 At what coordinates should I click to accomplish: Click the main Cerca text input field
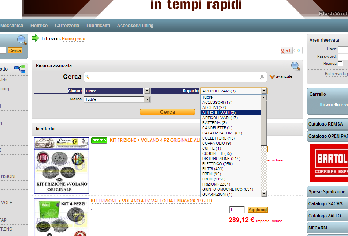175,77
